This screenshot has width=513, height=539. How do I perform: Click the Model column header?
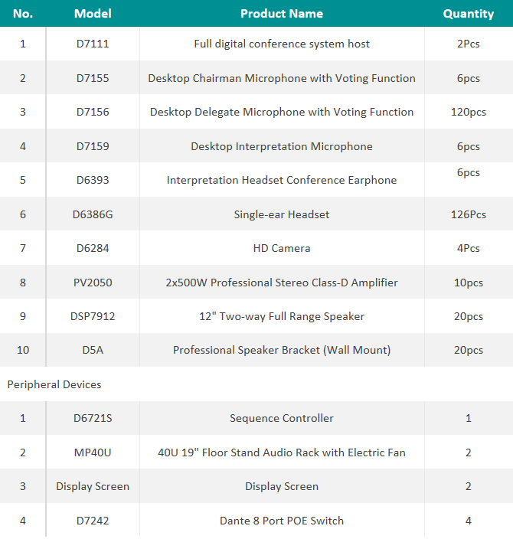pyautogui.click(x=93, y=14)
